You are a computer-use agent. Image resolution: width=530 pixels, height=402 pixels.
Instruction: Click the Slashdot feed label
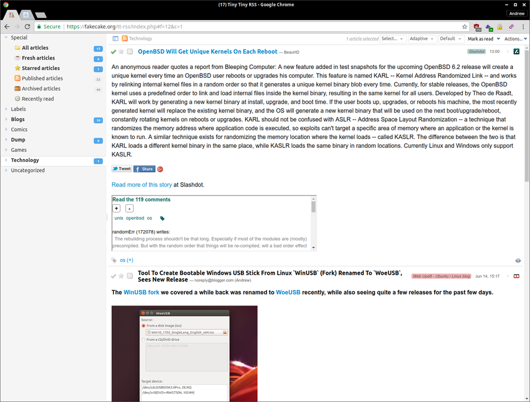point(476,51)
